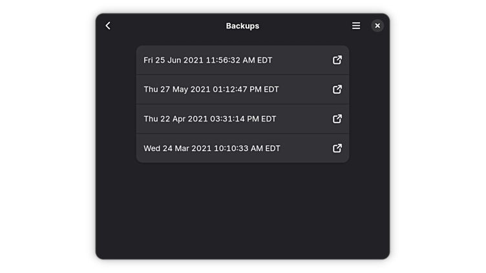Go back using the header arrow
Screen dimensions: 486x273
[108, 26]
